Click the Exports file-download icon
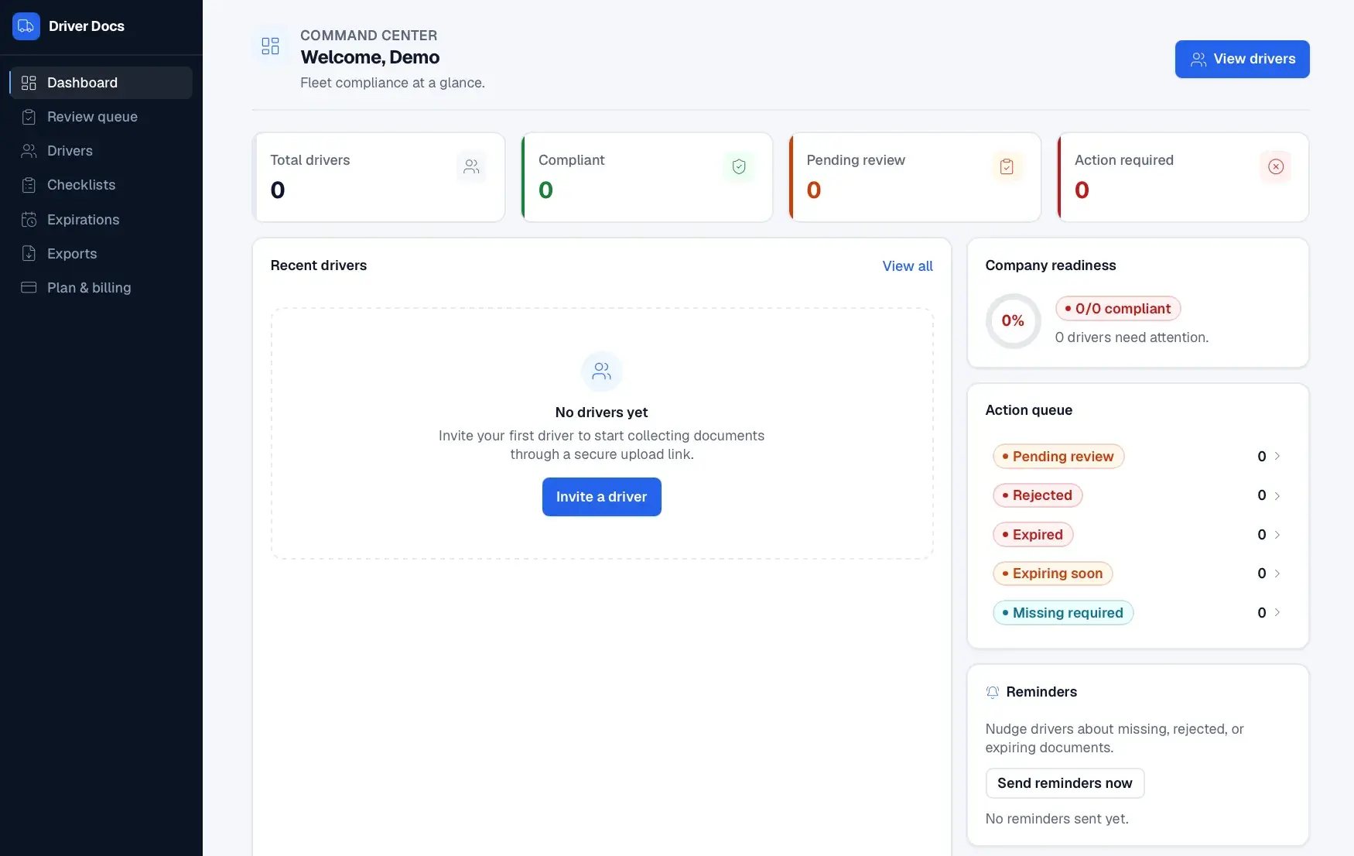 29,254
